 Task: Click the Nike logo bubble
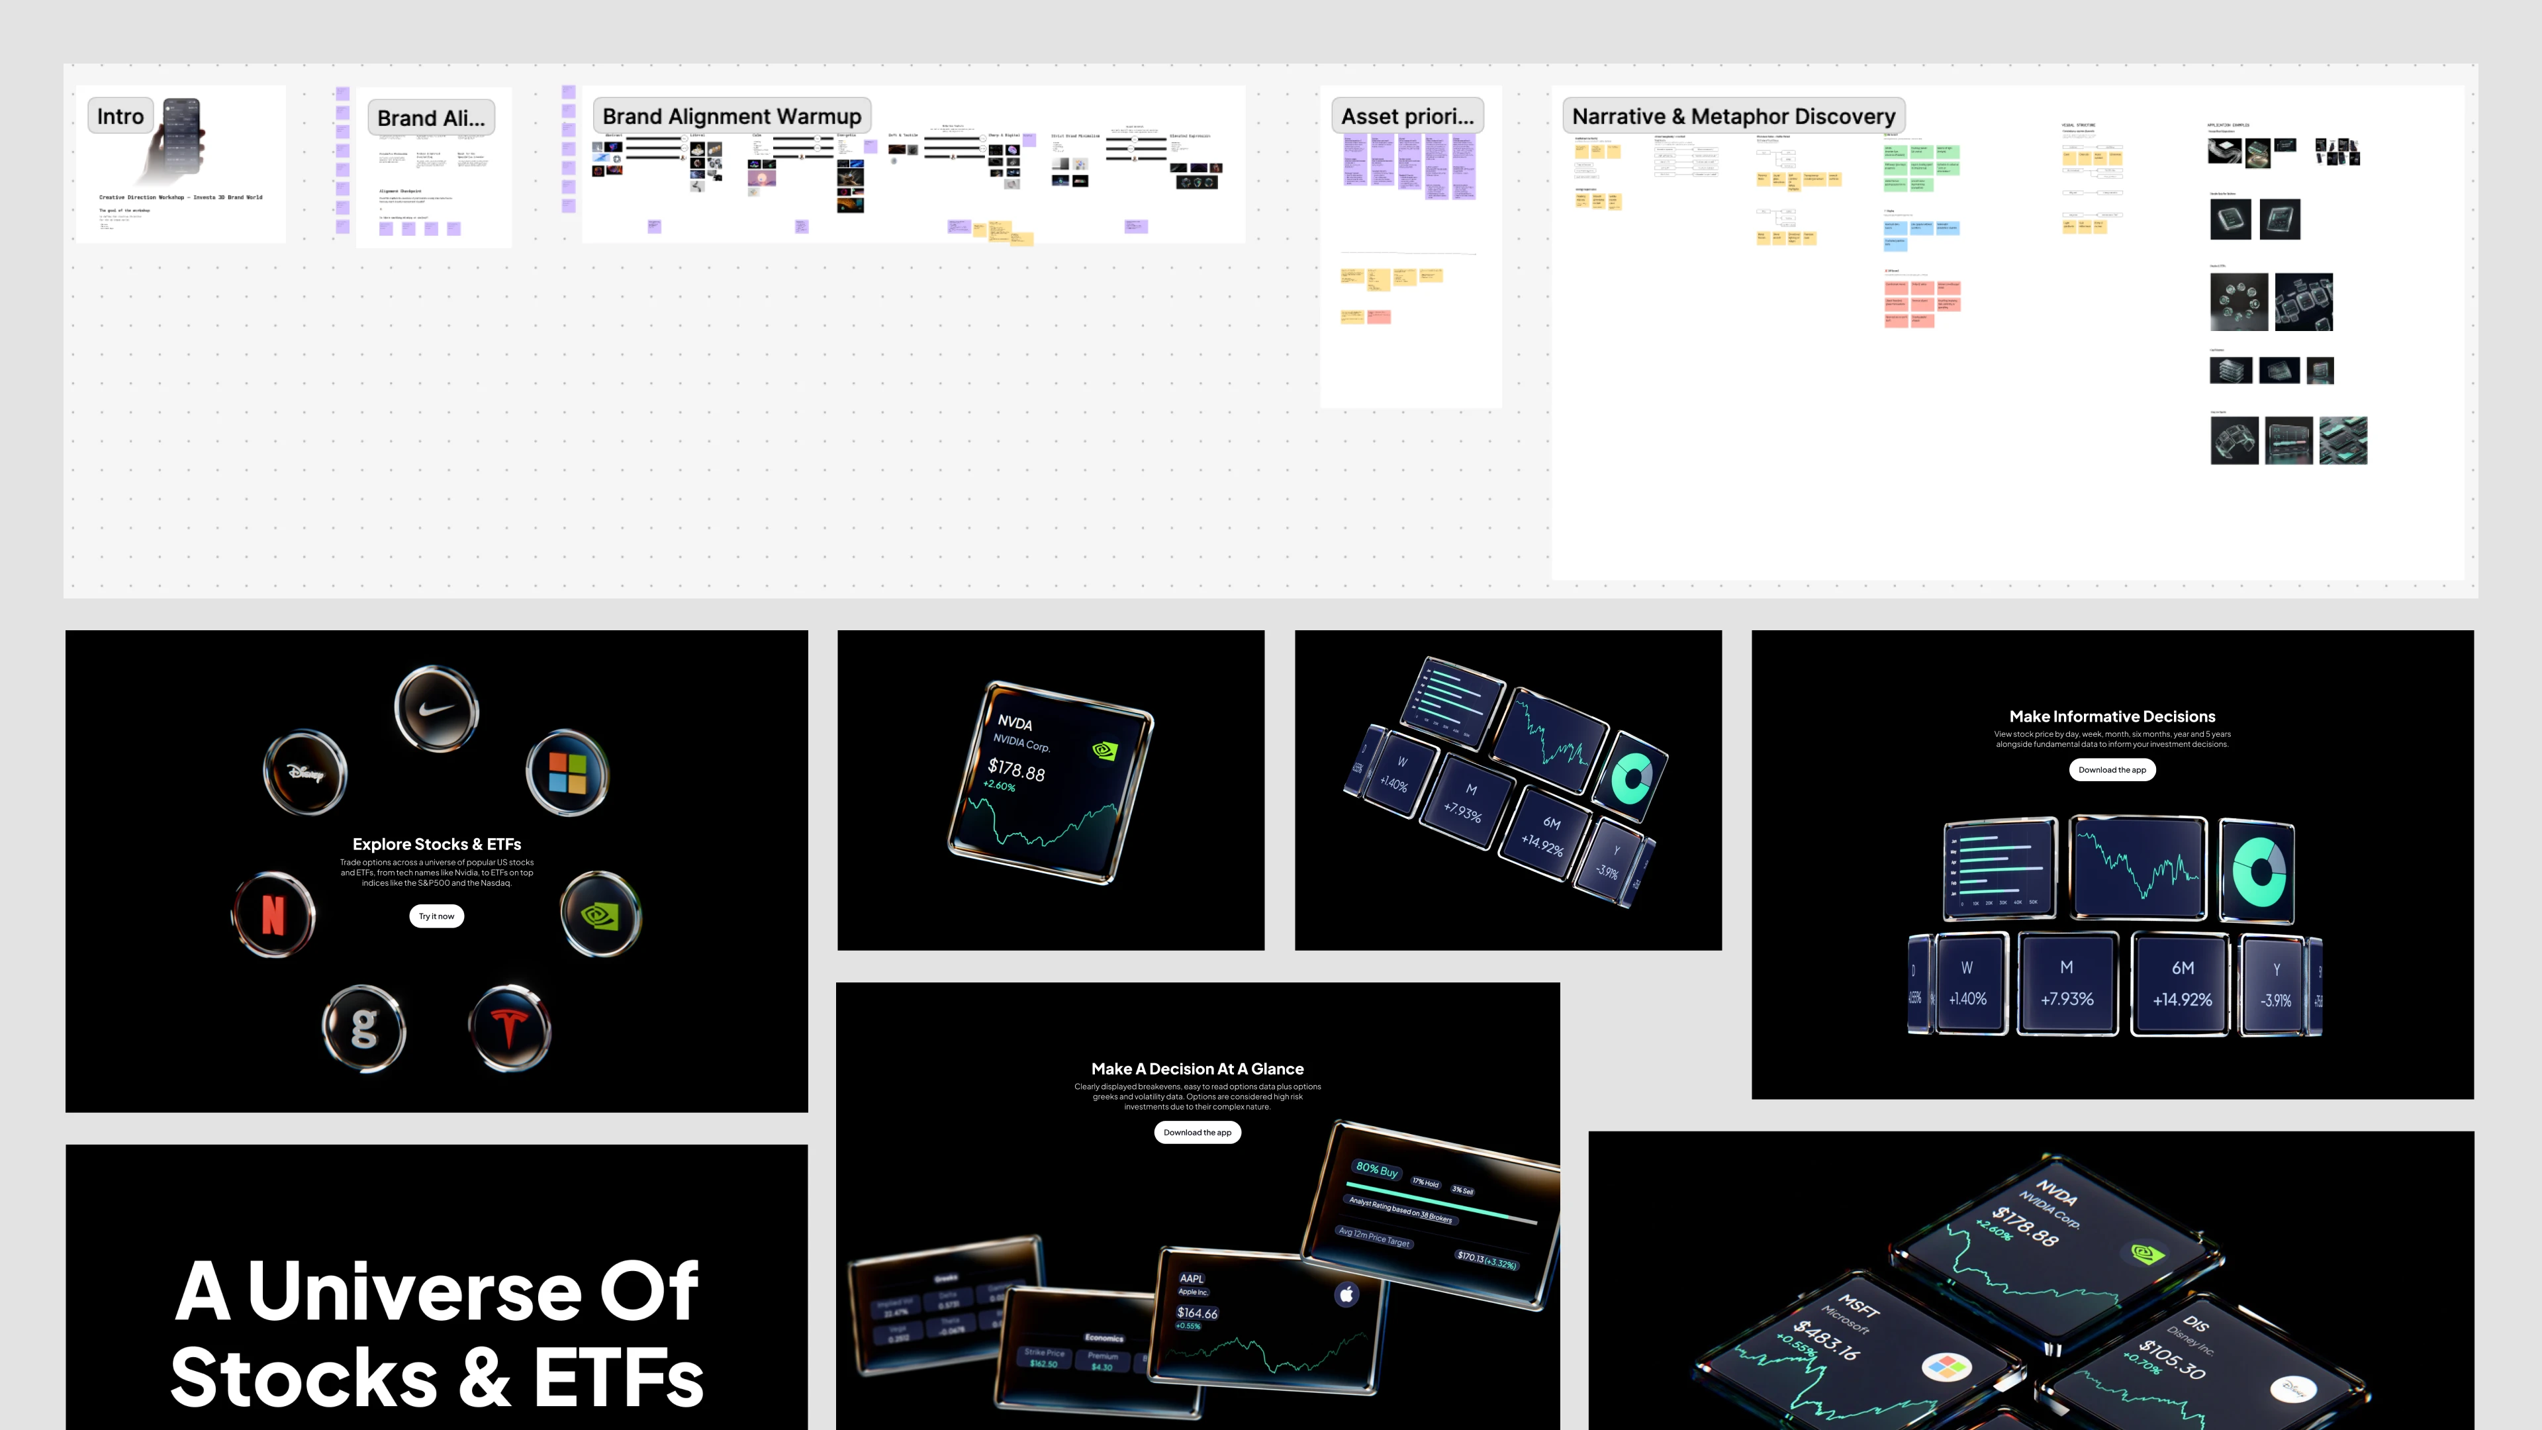tap(436, 708)
